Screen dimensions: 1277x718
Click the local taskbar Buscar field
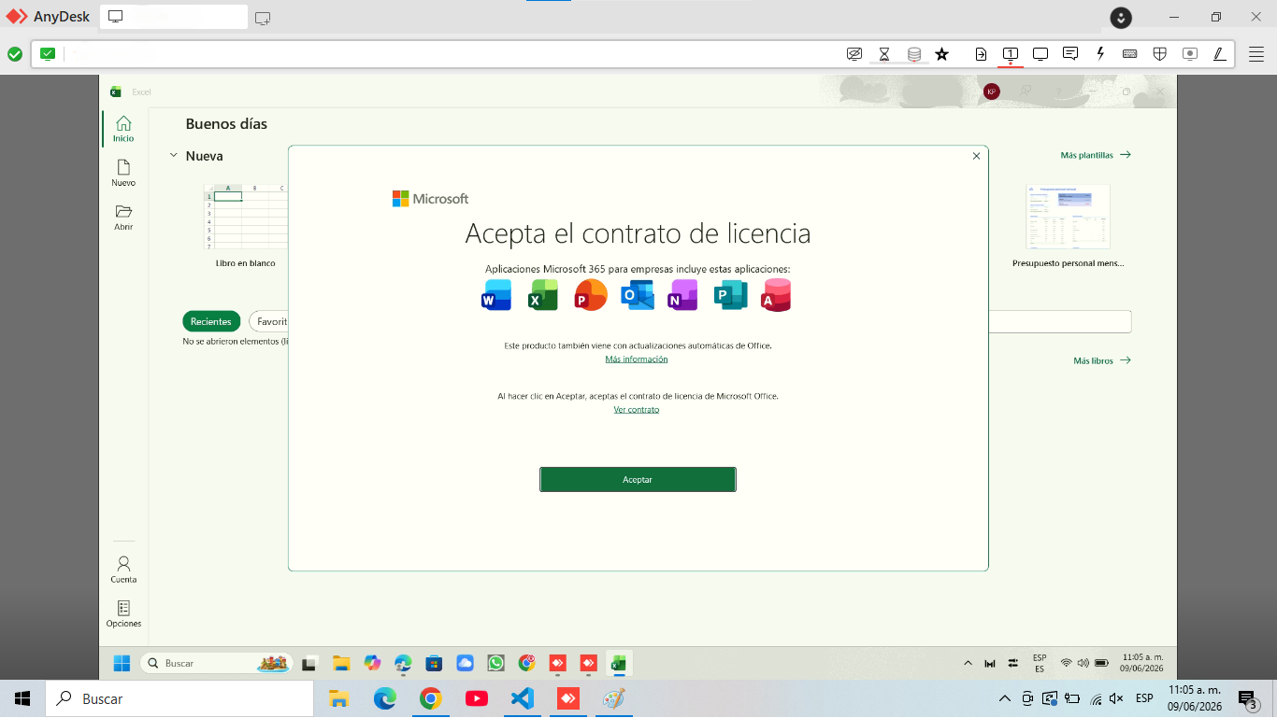[x=179, y=698]
